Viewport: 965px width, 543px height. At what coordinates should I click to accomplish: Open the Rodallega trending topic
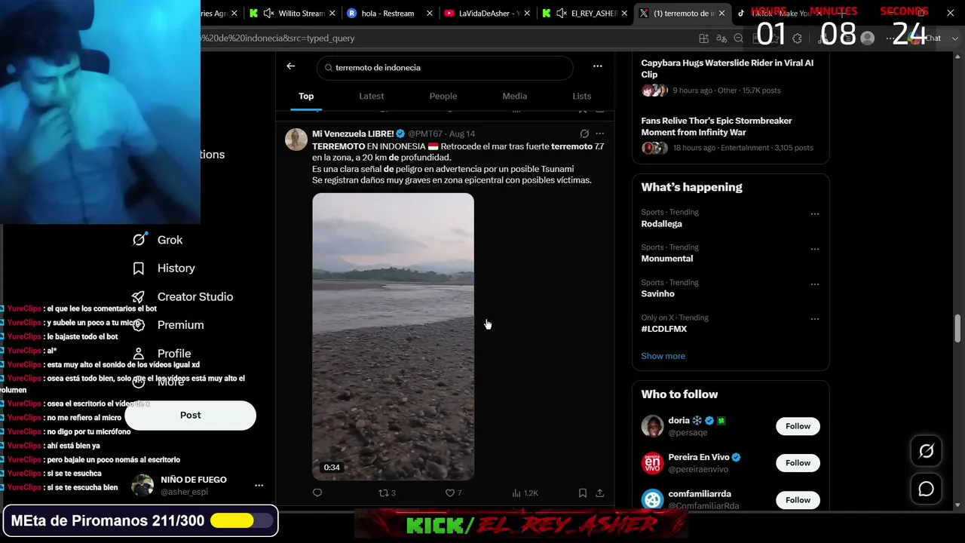pos(661,224)
